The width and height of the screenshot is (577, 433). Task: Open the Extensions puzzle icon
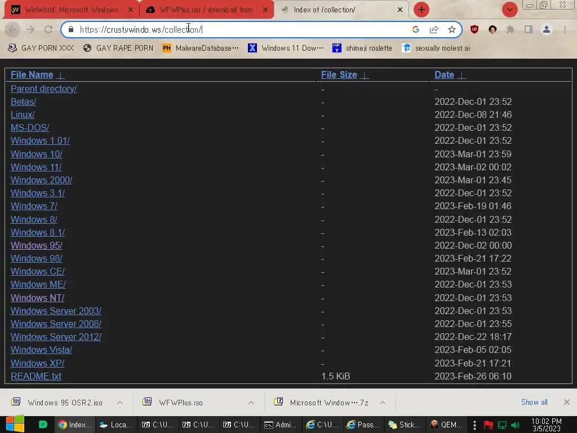(511, 29)
